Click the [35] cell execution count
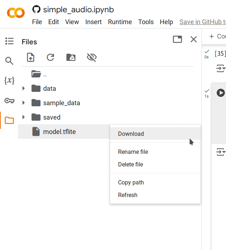Viewport: 226px width, 250px height. 220,54
